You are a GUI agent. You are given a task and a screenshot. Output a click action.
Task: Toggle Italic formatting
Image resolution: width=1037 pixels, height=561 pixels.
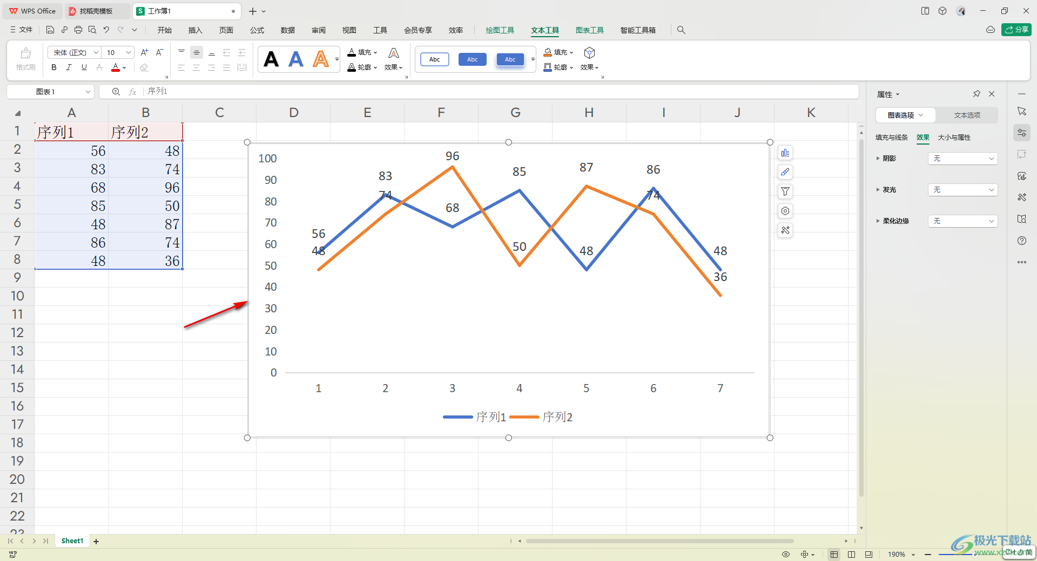click(69, 67)
